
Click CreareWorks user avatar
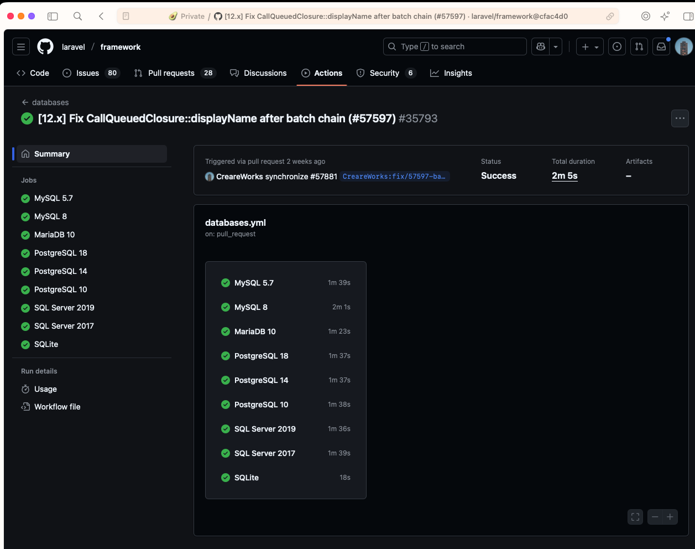210,177
